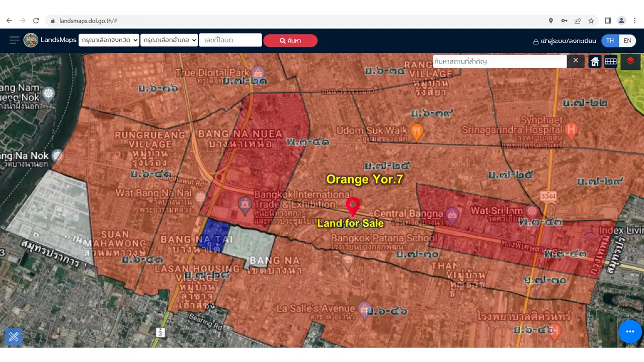Viewport: 644px width, 362px height.
Task: Click the 'Central Bangna' place label
Action: click(408, 214)
